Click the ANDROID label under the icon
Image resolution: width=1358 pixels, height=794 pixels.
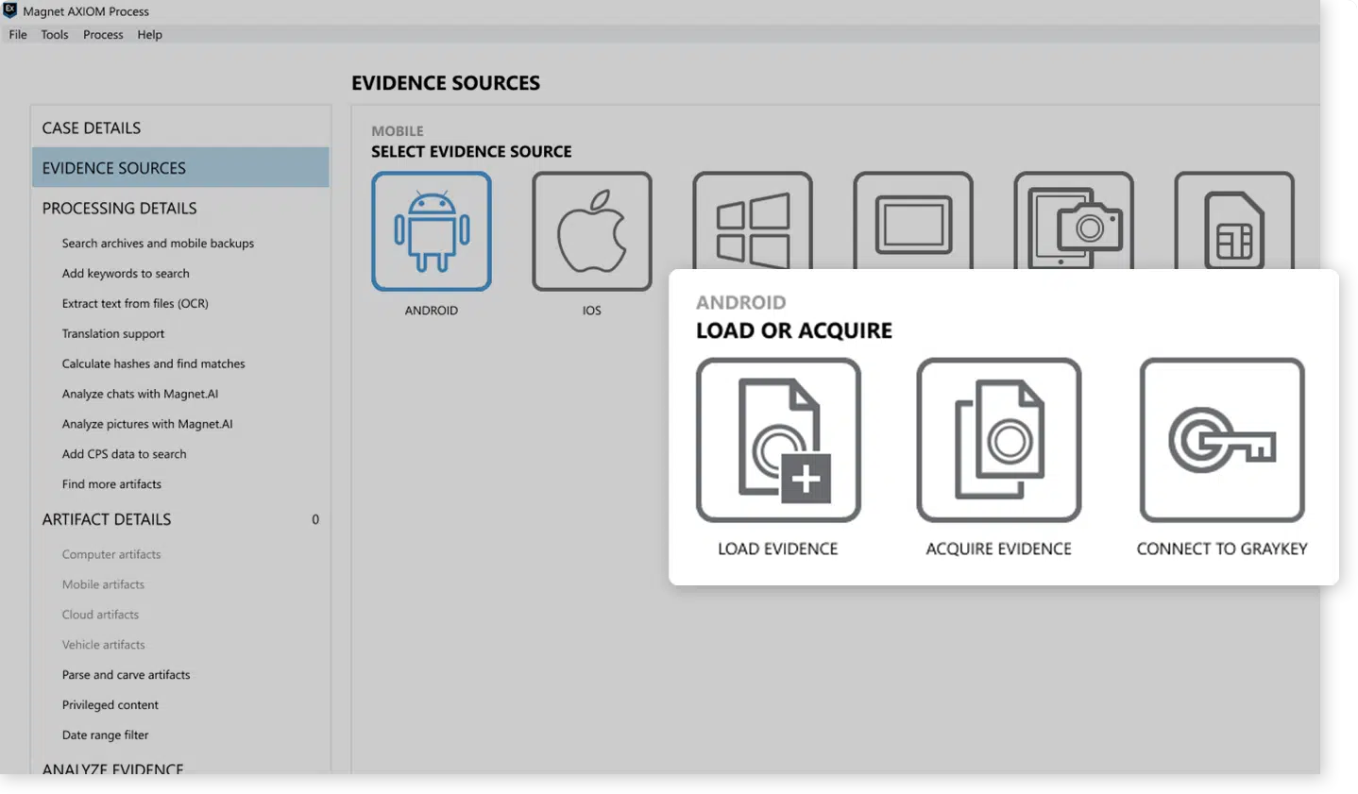432,311
